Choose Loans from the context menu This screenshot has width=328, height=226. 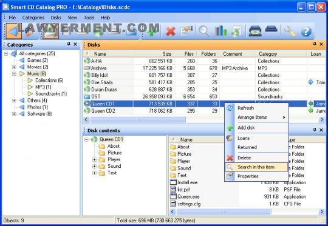pos(257,138)
